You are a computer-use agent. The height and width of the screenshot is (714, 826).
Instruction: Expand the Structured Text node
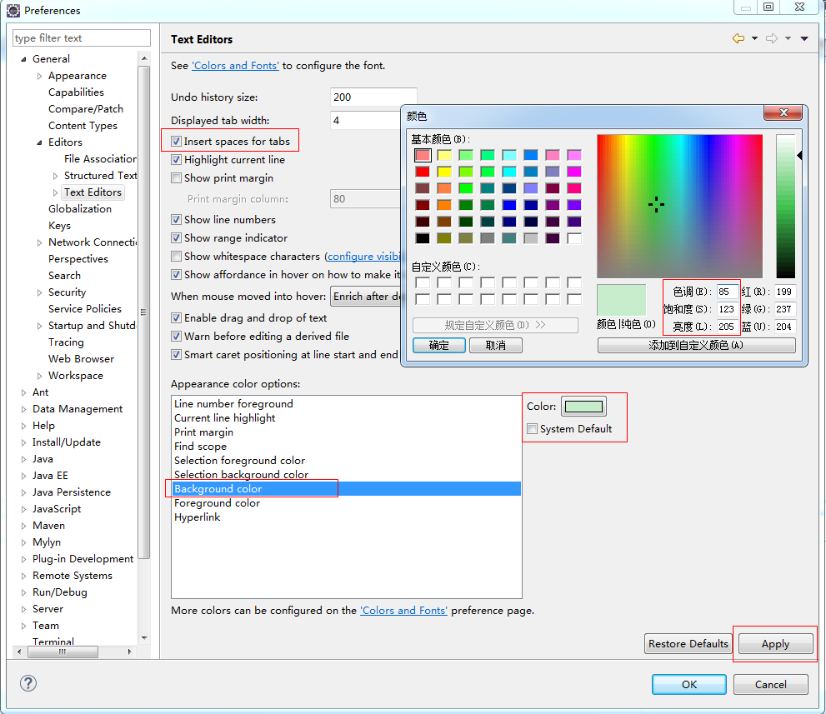click(x=55, y=176)
